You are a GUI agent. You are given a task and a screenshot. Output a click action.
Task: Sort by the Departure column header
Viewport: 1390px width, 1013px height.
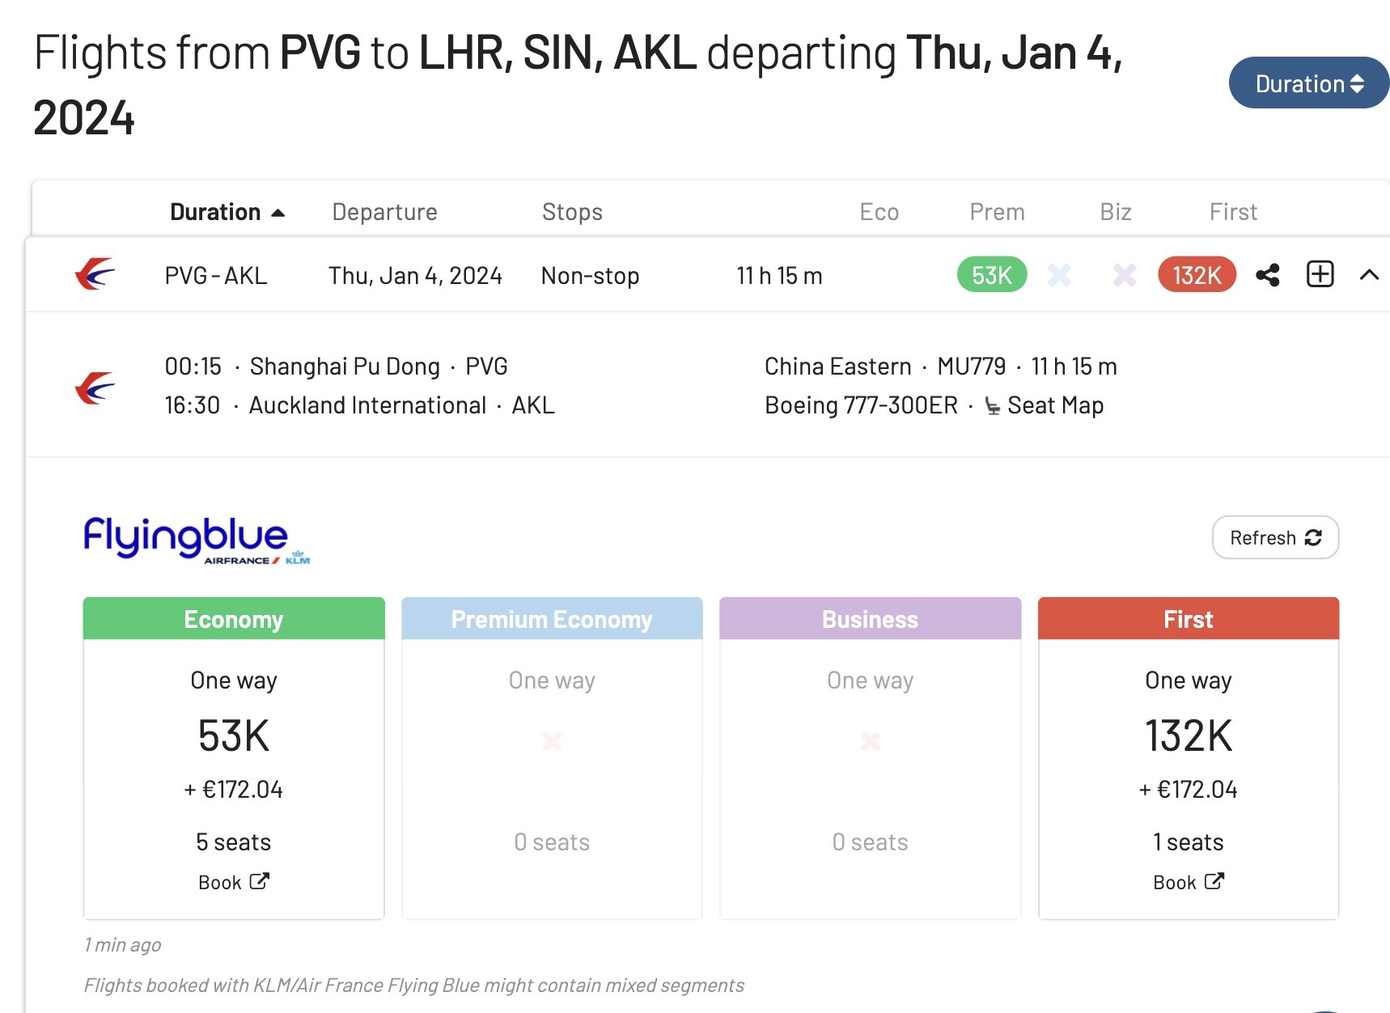pos(384,212)
